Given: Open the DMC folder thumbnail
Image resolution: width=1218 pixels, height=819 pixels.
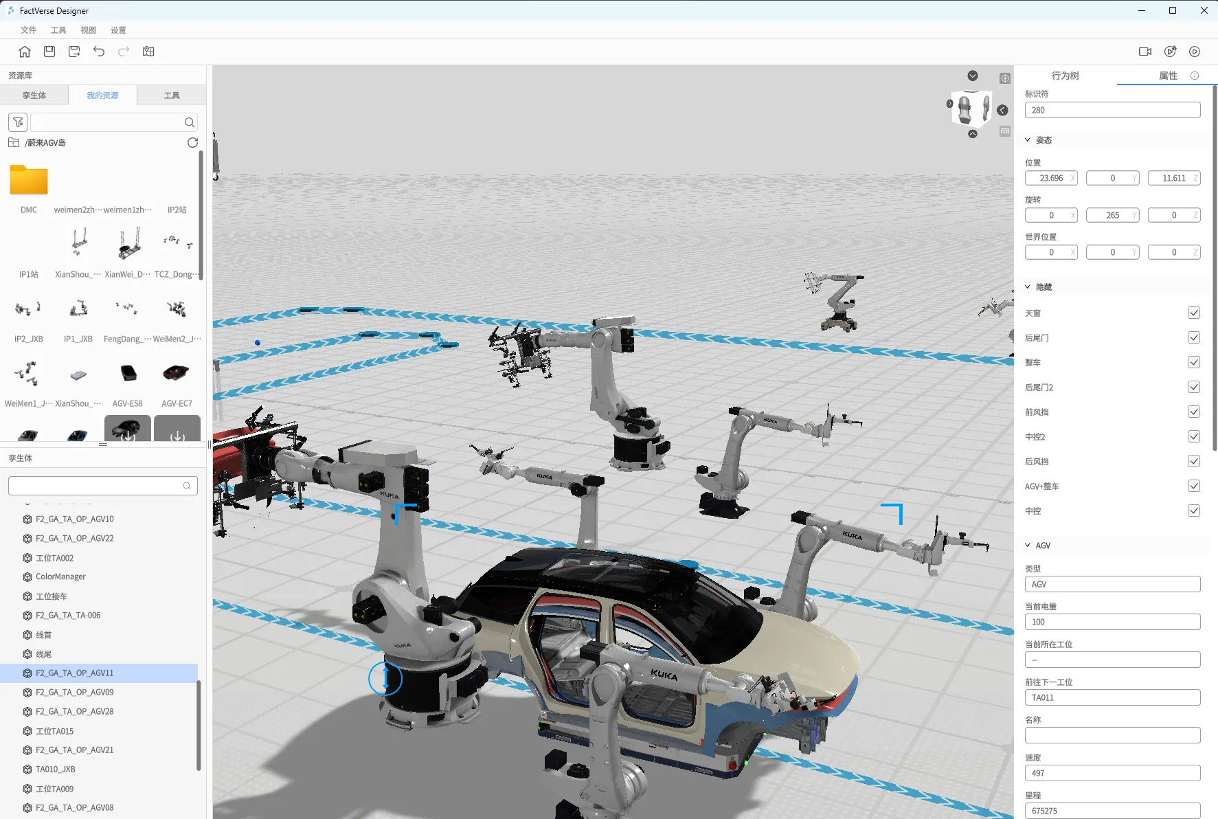Looking at the screenshot, I should point(29,181).
